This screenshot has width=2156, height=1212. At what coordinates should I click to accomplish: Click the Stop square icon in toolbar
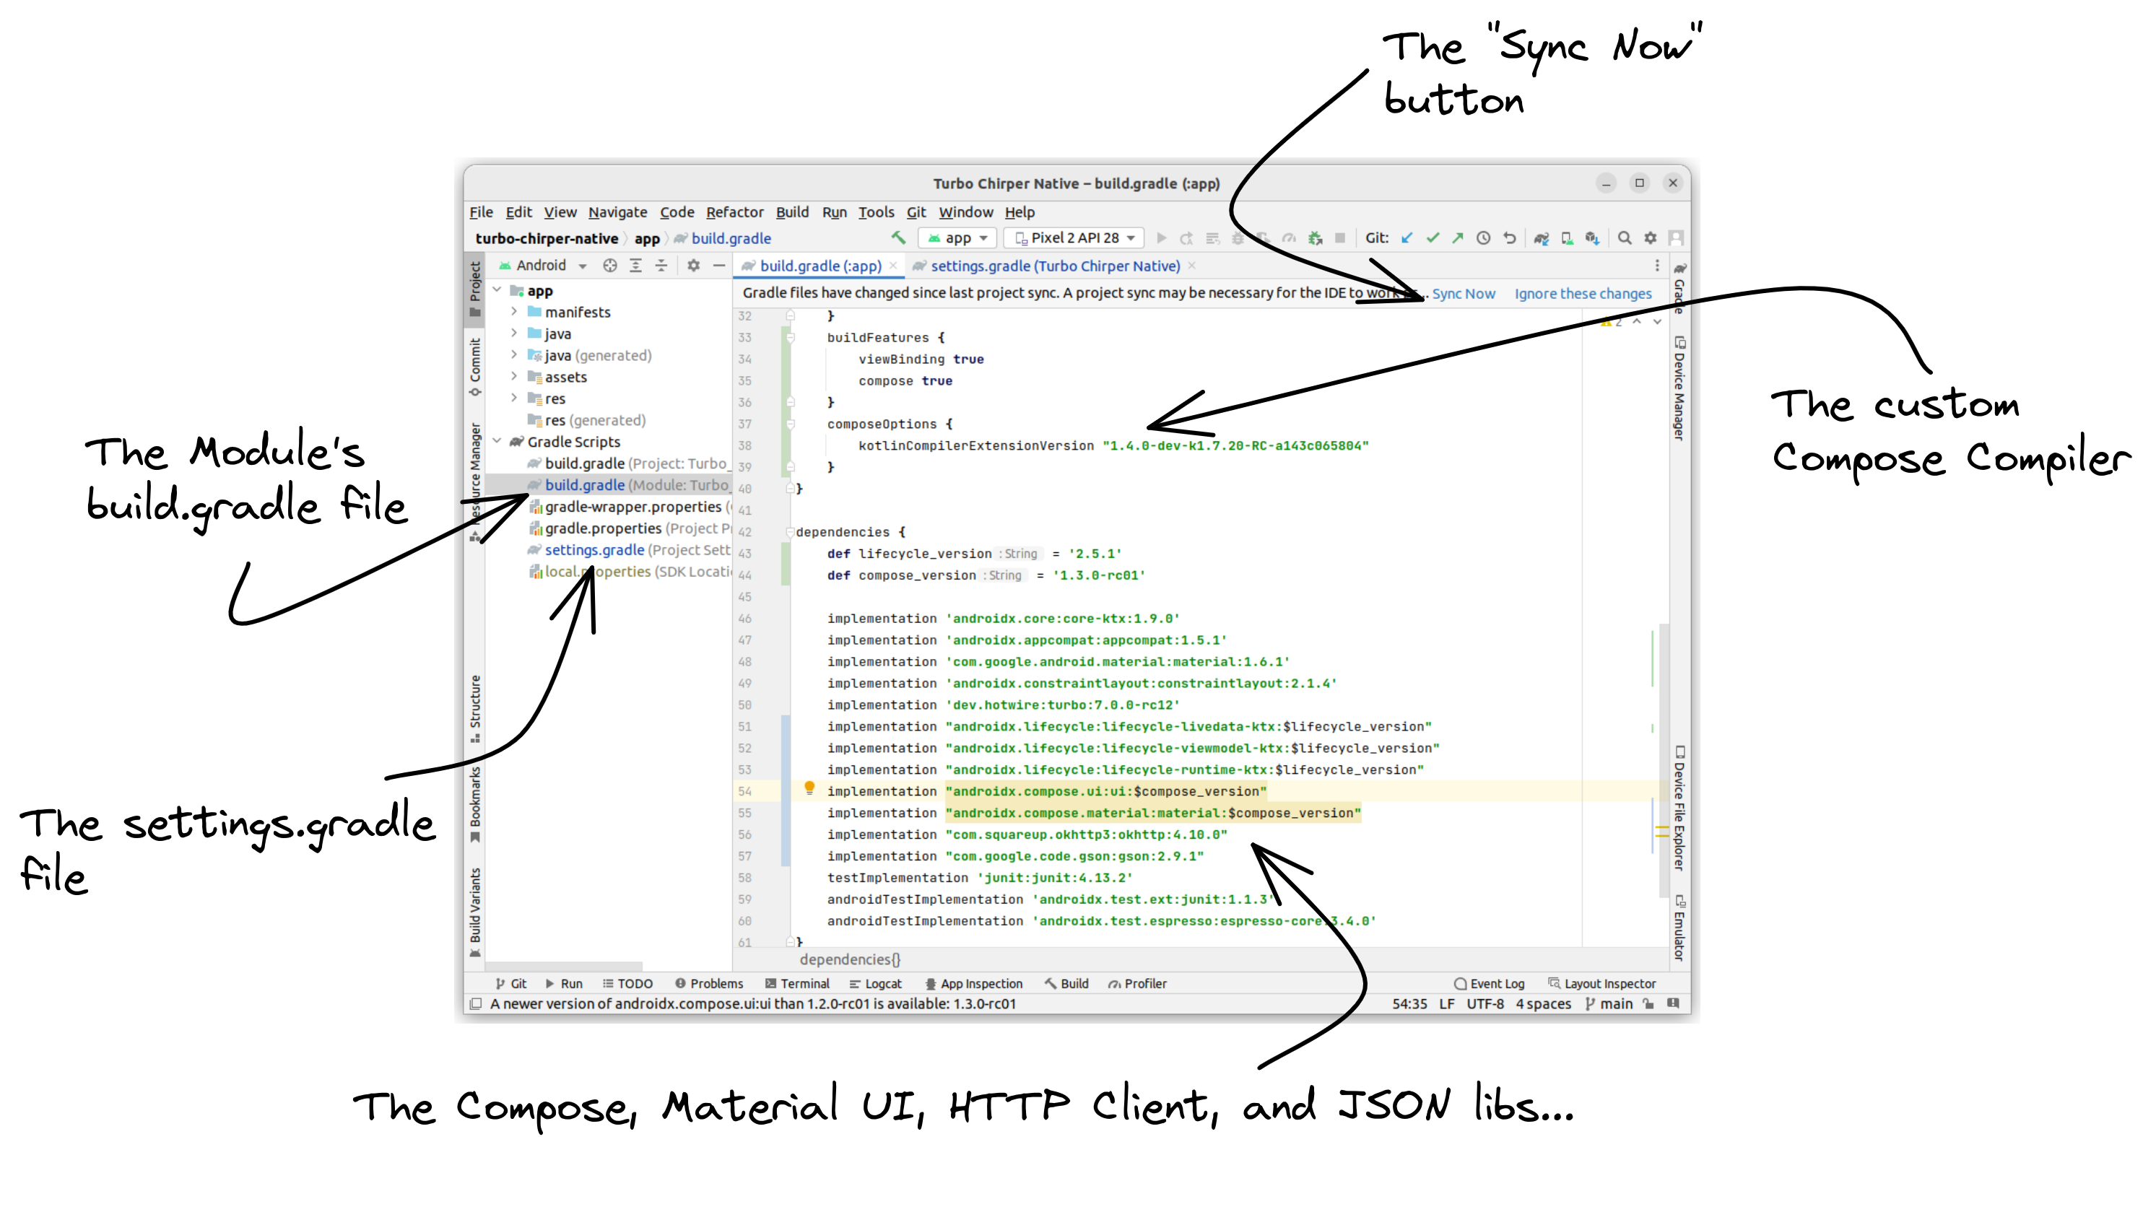click(1340, 237)
